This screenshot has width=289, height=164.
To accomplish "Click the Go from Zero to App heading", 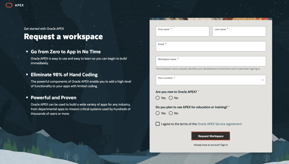I will pyautogui.click(x=65, y=52).
